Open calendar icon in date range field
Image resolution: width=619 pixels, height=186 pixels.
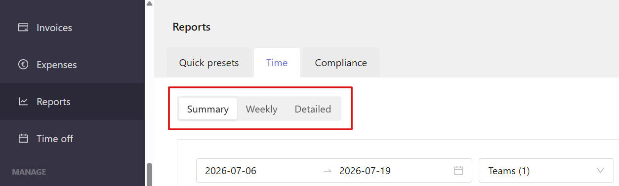(x=458, y=171)
